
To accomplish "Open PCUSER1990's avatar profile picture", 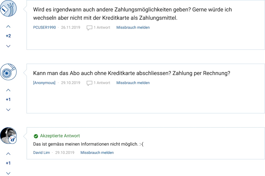I will coord(8,8).
